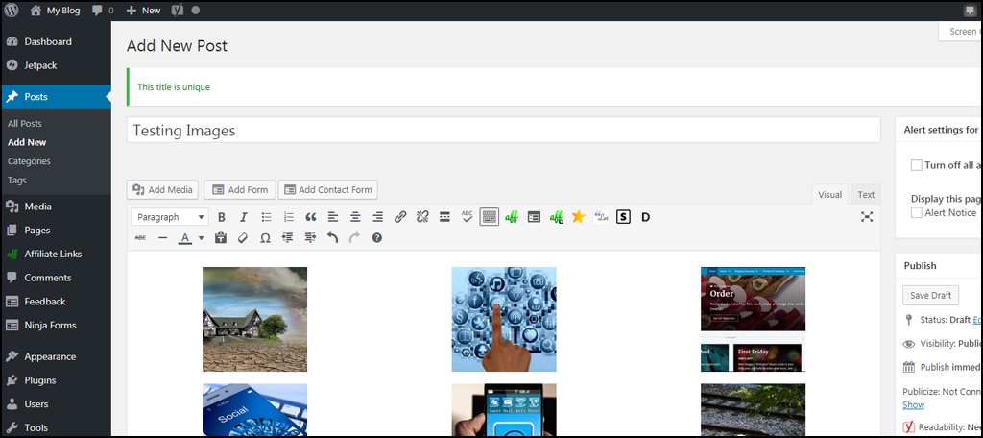Click the post title field
983x438 pixels.
[503, 131]
